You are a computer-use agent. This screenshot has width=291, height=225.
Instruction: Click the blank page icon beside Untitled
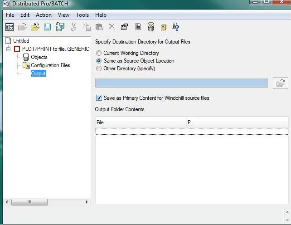tap(8, 41)
